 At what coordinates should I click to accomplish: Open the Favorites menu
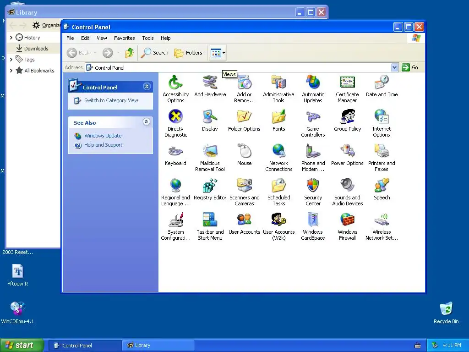[125, 38]
